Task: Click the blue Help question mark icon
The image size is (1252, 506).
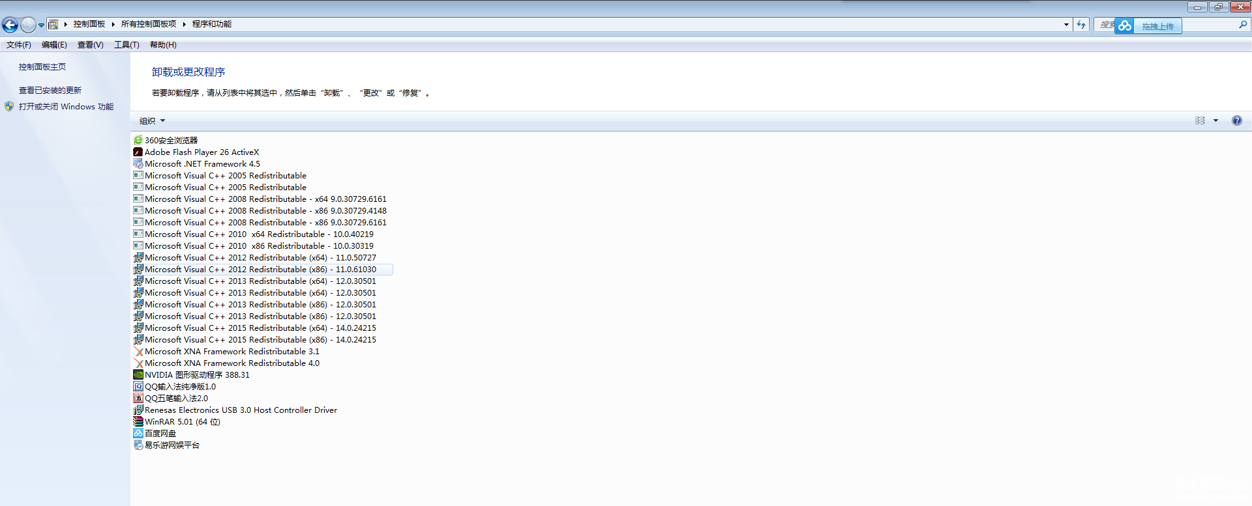Action: (1236, 120)
